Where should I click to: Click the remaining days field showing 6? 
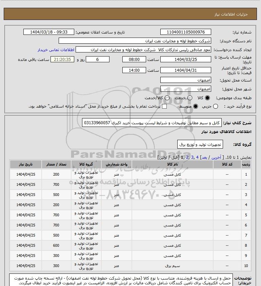coord(98,60)
